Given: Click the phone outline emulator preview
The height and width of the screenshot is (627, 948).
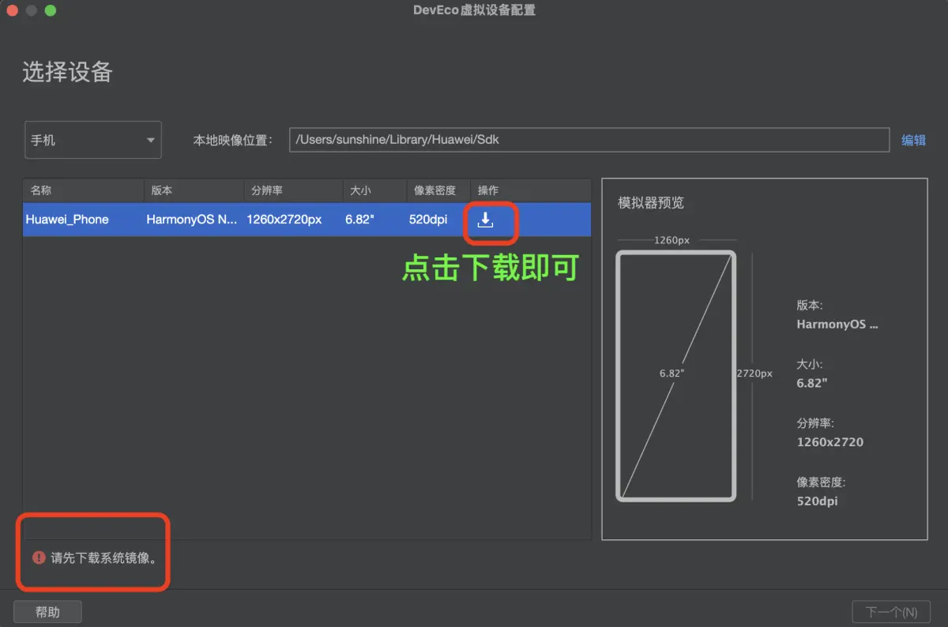Looking at the screenshot, I should pyautogui.click(x=675, y=375).
